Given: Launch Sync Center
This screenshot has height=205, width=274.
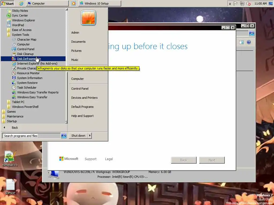Looking at the screenshot, I should pyautogui.click(x=20, y=15).
